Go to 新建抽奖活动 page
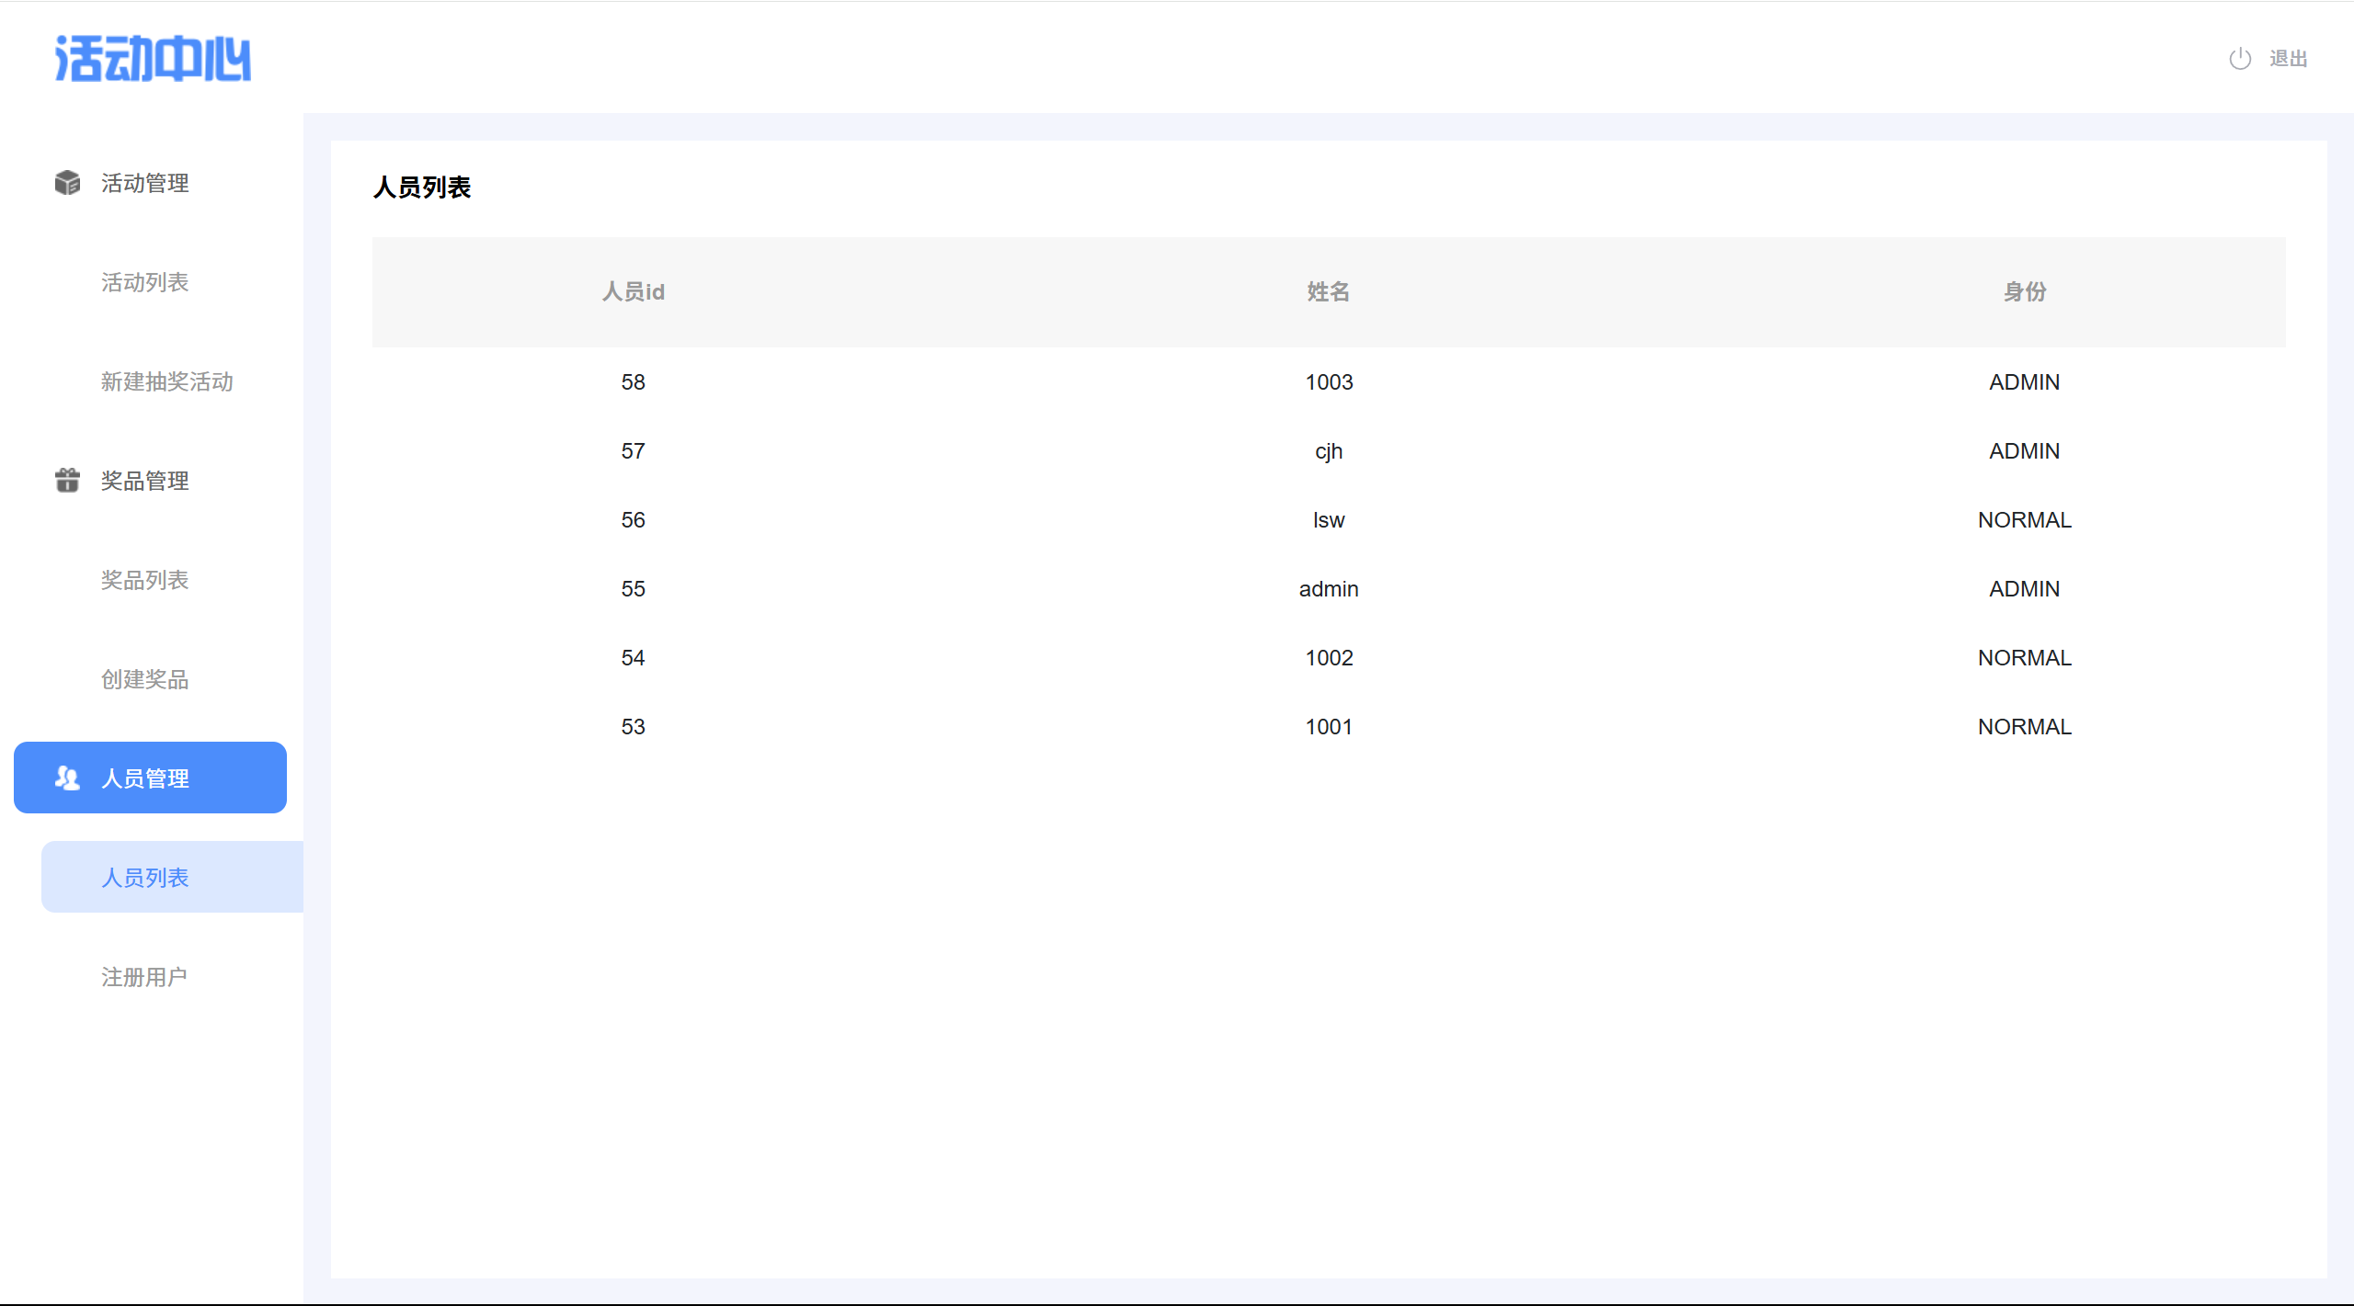This screenshot has width=2354, height=1306. click(166, 381)
